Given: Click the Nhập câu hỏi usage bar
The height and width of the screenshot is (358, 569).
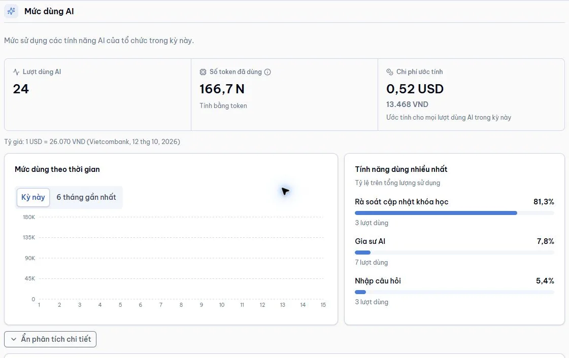Looking at the screenshot, I should coord(454,292).
